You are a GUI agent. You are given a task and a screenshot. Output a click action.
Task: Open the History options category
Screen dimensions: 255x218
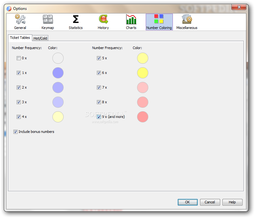coord(103,22)
